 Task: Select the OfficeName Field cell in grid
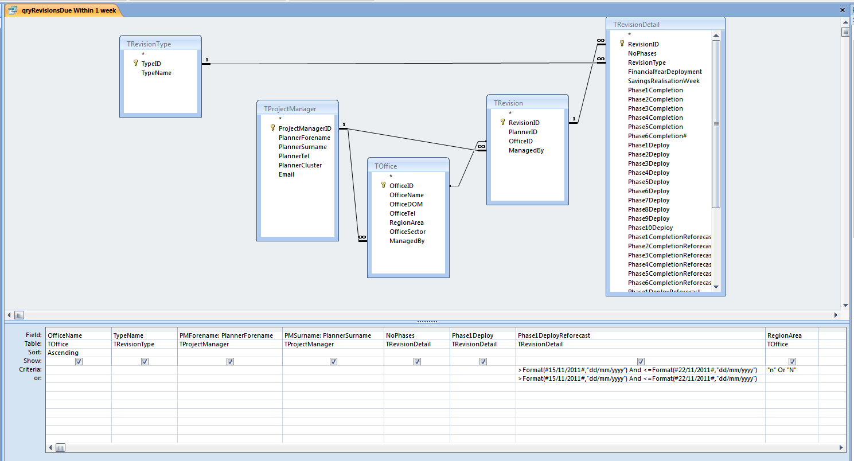point(79,335)
